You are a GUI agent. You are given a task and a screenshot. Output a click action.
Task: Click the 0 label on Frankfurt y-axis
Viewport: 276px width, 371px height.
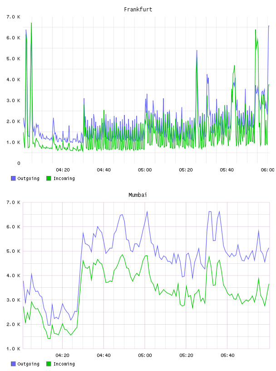click(19, 163)
